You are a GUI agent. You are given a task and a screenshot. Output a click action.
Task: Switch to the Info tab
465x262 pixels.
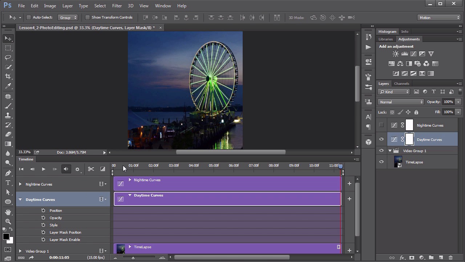pos(405,31)
